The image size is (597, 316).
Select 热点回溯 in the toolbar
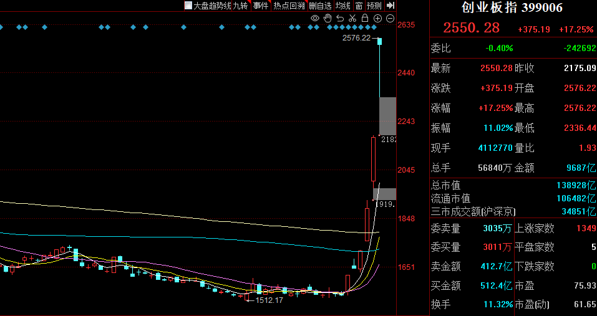pos(289,6)
